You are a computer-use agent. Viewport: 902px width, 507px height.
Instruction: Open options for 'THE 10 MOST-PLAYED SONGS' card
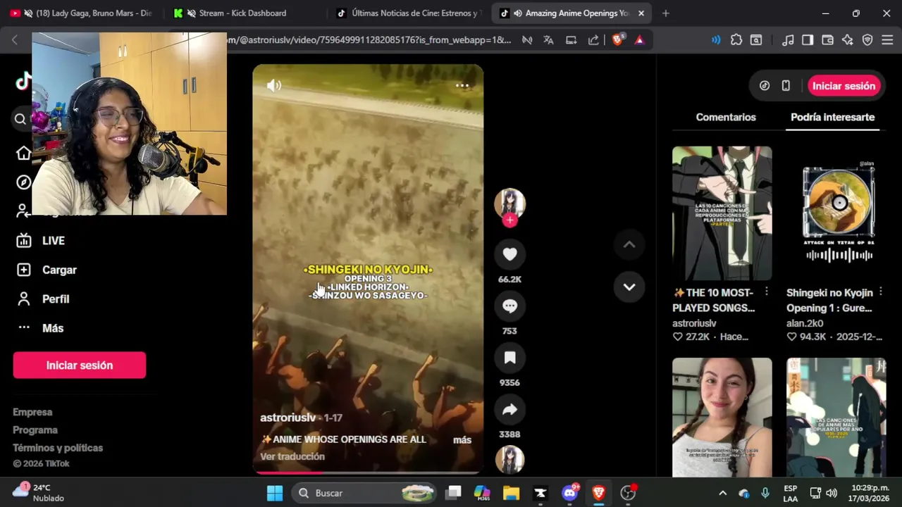(x=766, y=292)
